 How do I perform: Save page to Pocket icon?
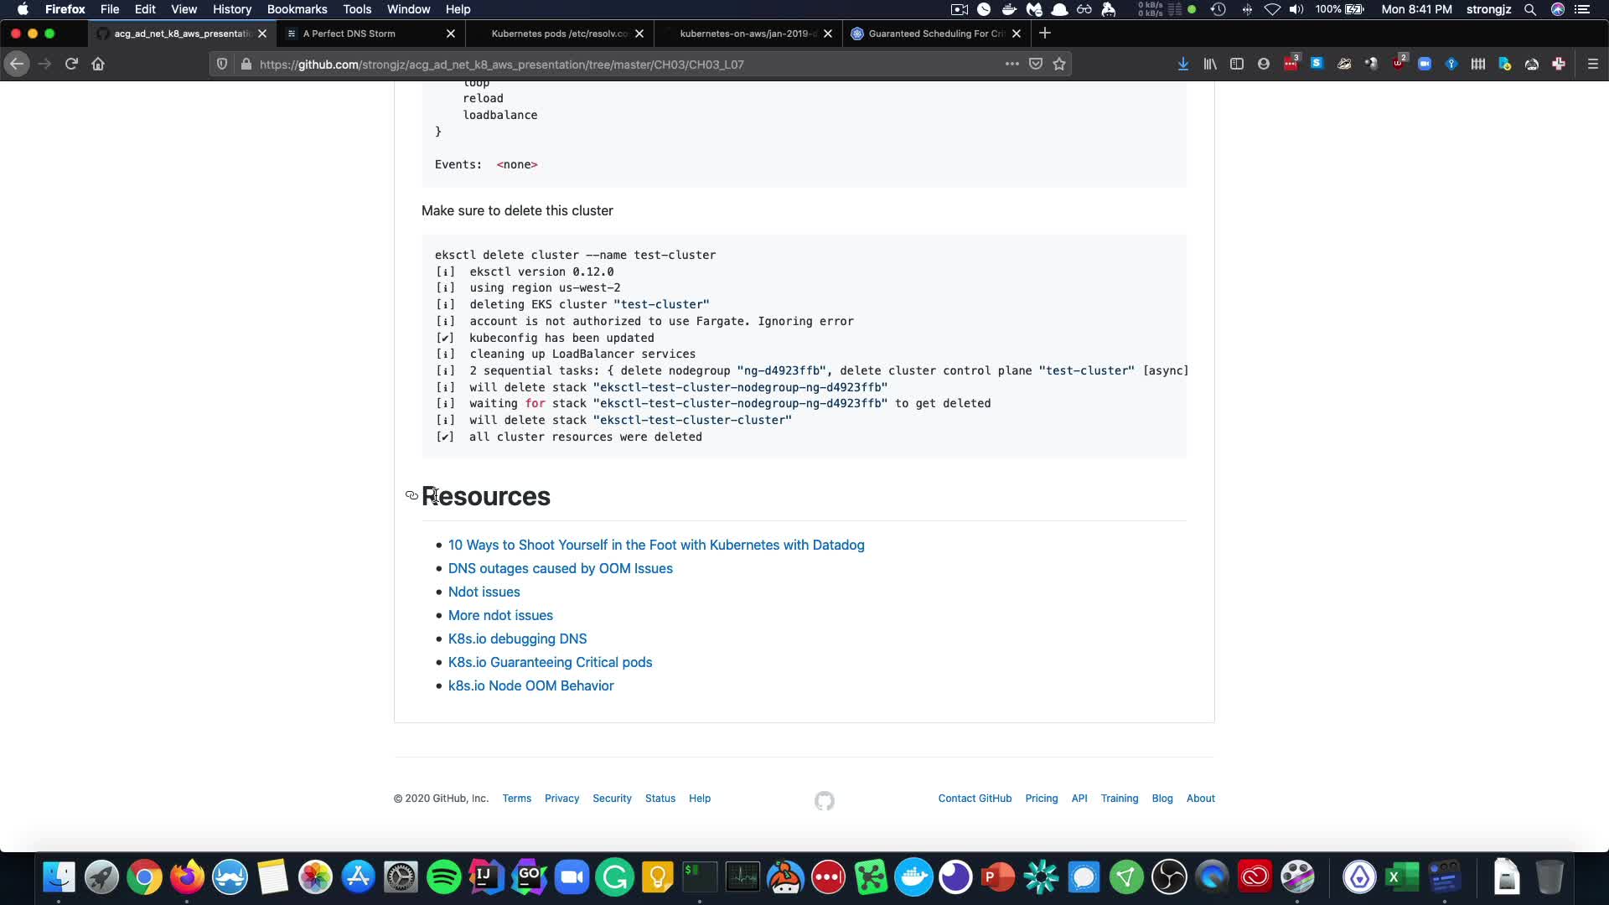tap(1036, 64)
